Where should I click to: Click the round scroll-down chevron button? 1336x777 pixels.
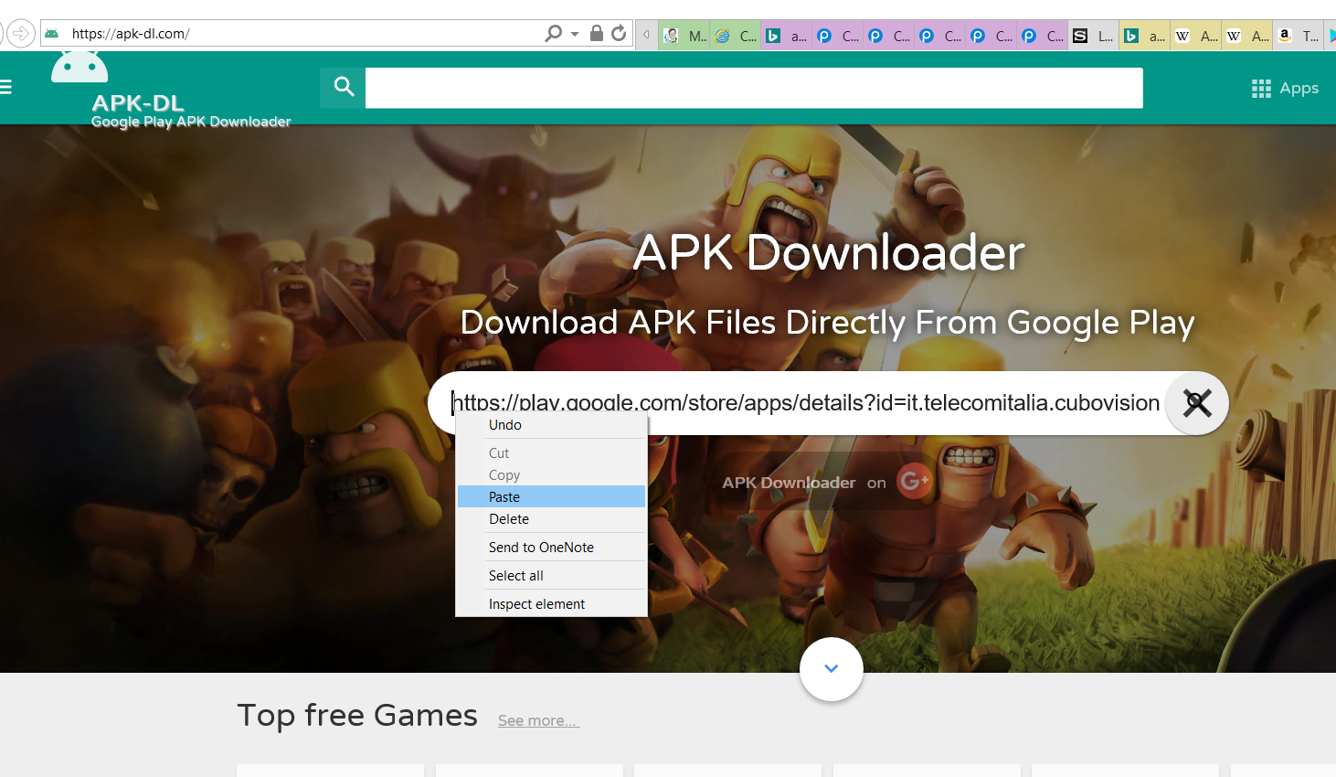[831, 668]
